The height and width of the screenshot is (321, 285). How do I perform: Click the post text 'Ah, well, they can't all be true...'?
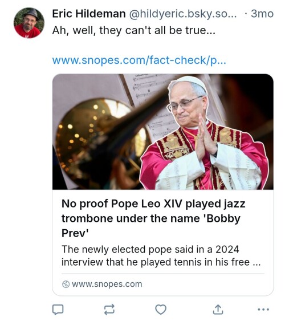click(134, 31)
